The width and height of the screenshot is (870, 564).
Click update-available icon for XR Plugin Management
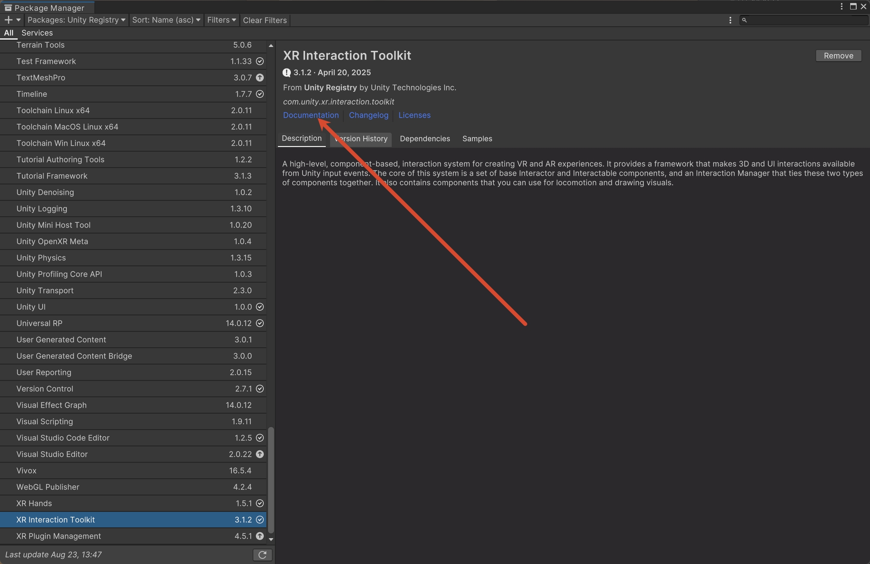coord(260,536)
